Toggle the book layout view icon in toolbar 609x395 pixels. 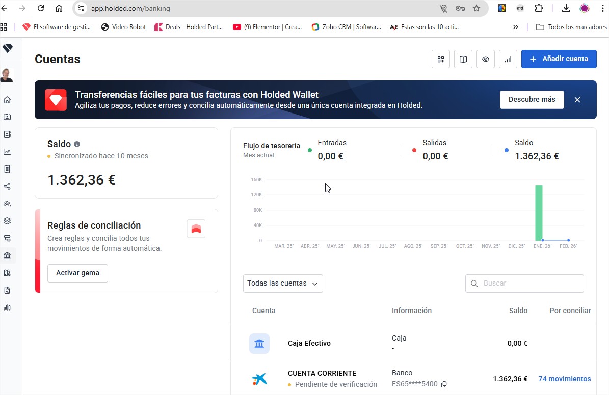pyautogui.click(x=463, y=59)
